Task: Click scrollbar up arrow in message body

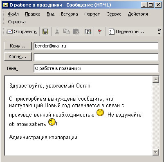Action: pos(156,79)
